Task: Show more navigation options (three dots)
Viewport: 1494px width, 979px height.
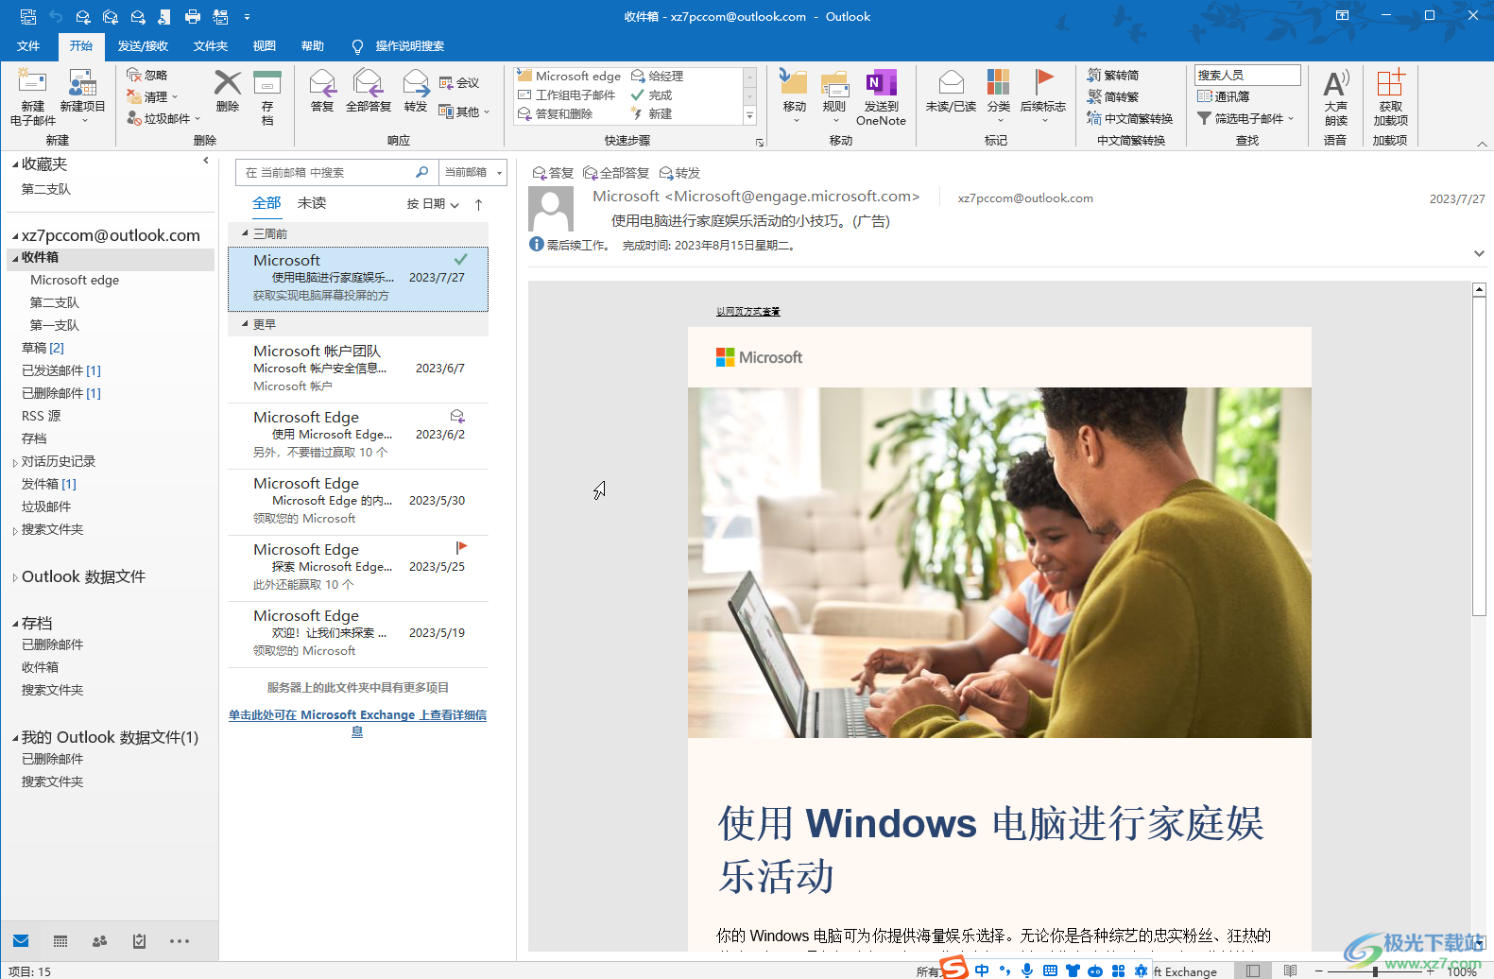Action: point(180,941)
